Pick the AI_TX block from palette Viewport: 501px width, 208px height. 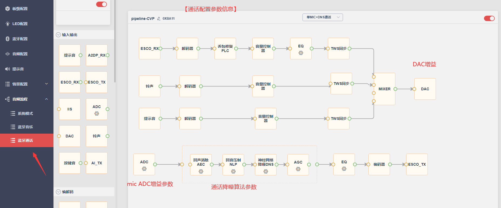point(97,163)
